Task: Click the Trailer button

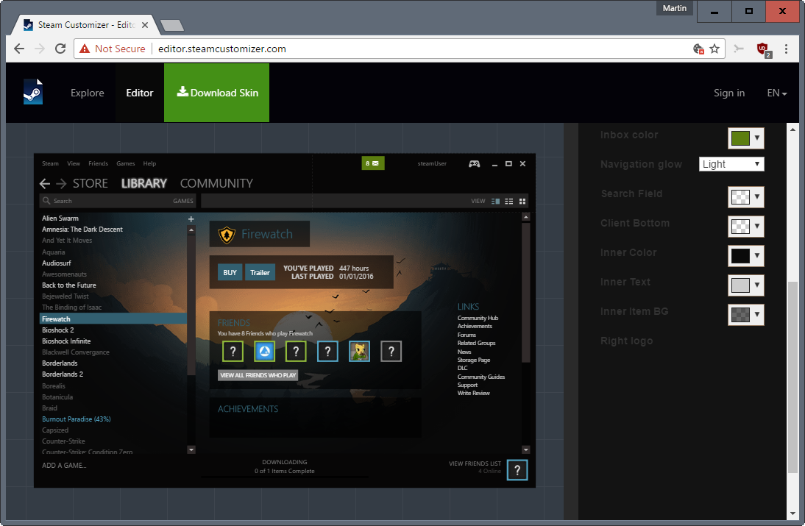Action: click(x=260, y=272)
